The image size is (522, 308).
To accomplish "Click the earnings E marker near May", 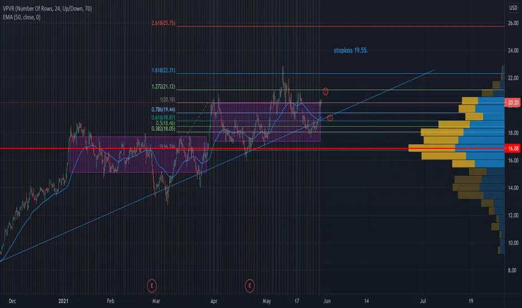I will tap(250, 286).
